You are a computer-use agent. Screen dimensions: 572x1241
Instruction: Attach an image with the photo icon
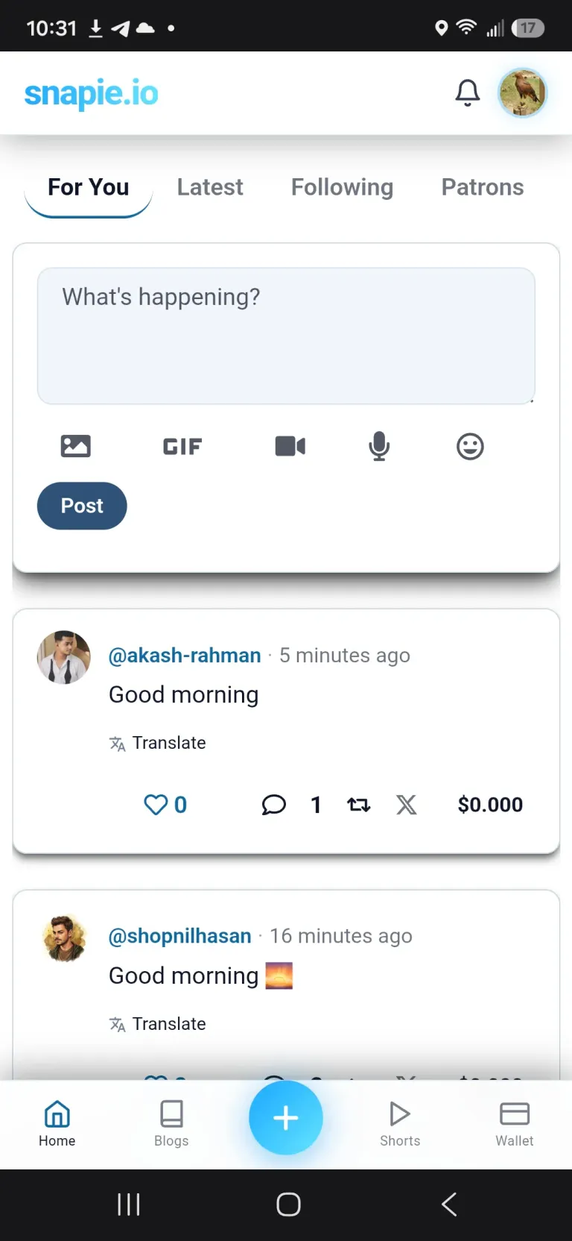pyautogui.click(x=75, y=446)
